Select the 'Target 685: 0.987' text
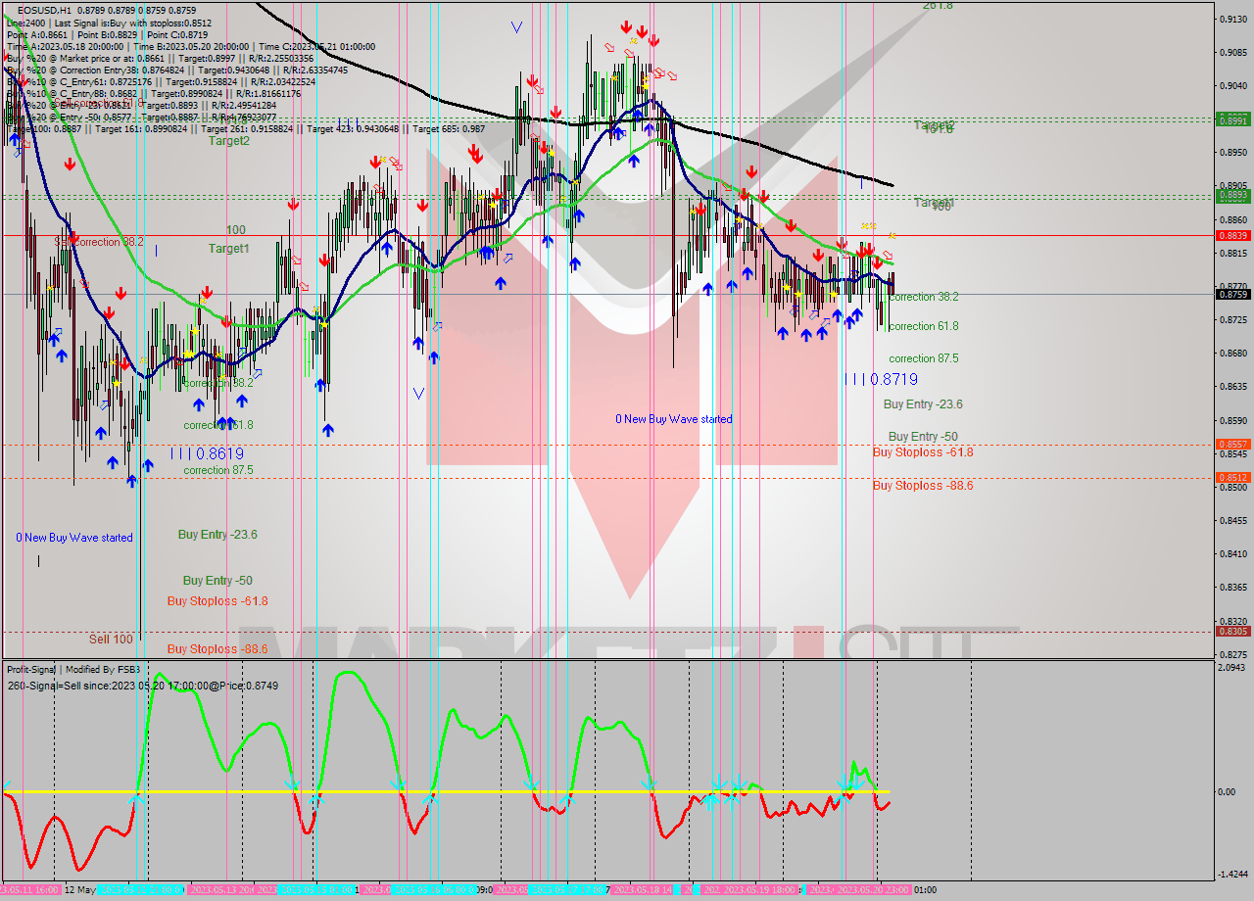This screenshot has height=901, width=1254. click(448, 129)
